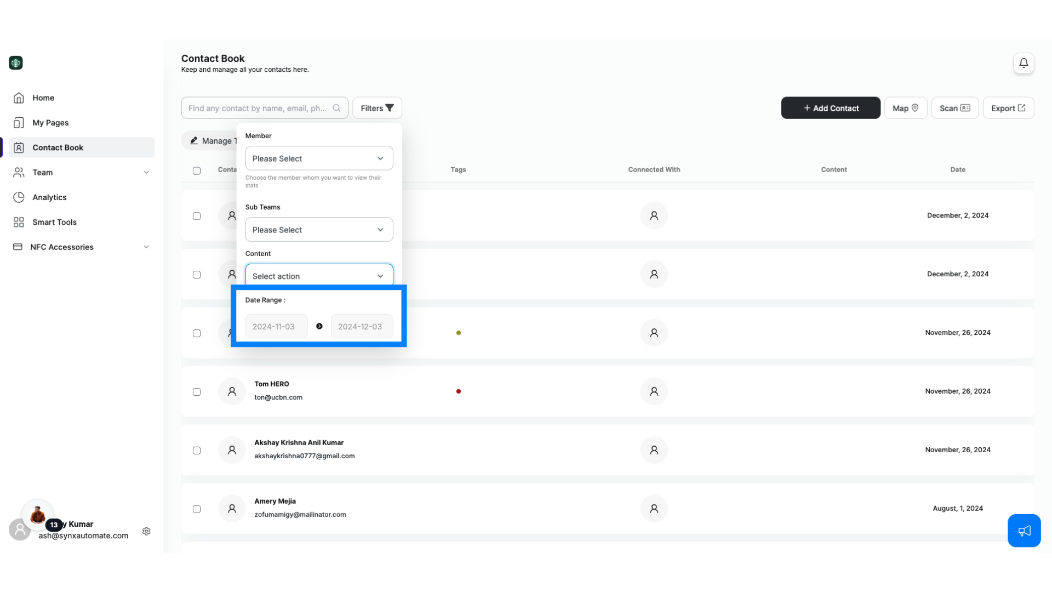Click connected-with avatar in Tom HERO row

pyautogui.click(x=654, y=391)
